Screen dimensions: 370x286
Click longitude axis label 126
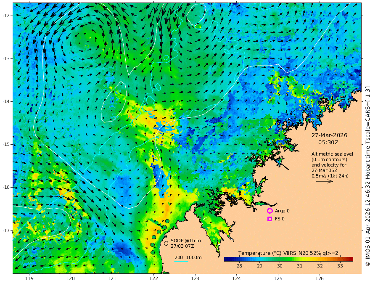(320, 278)
